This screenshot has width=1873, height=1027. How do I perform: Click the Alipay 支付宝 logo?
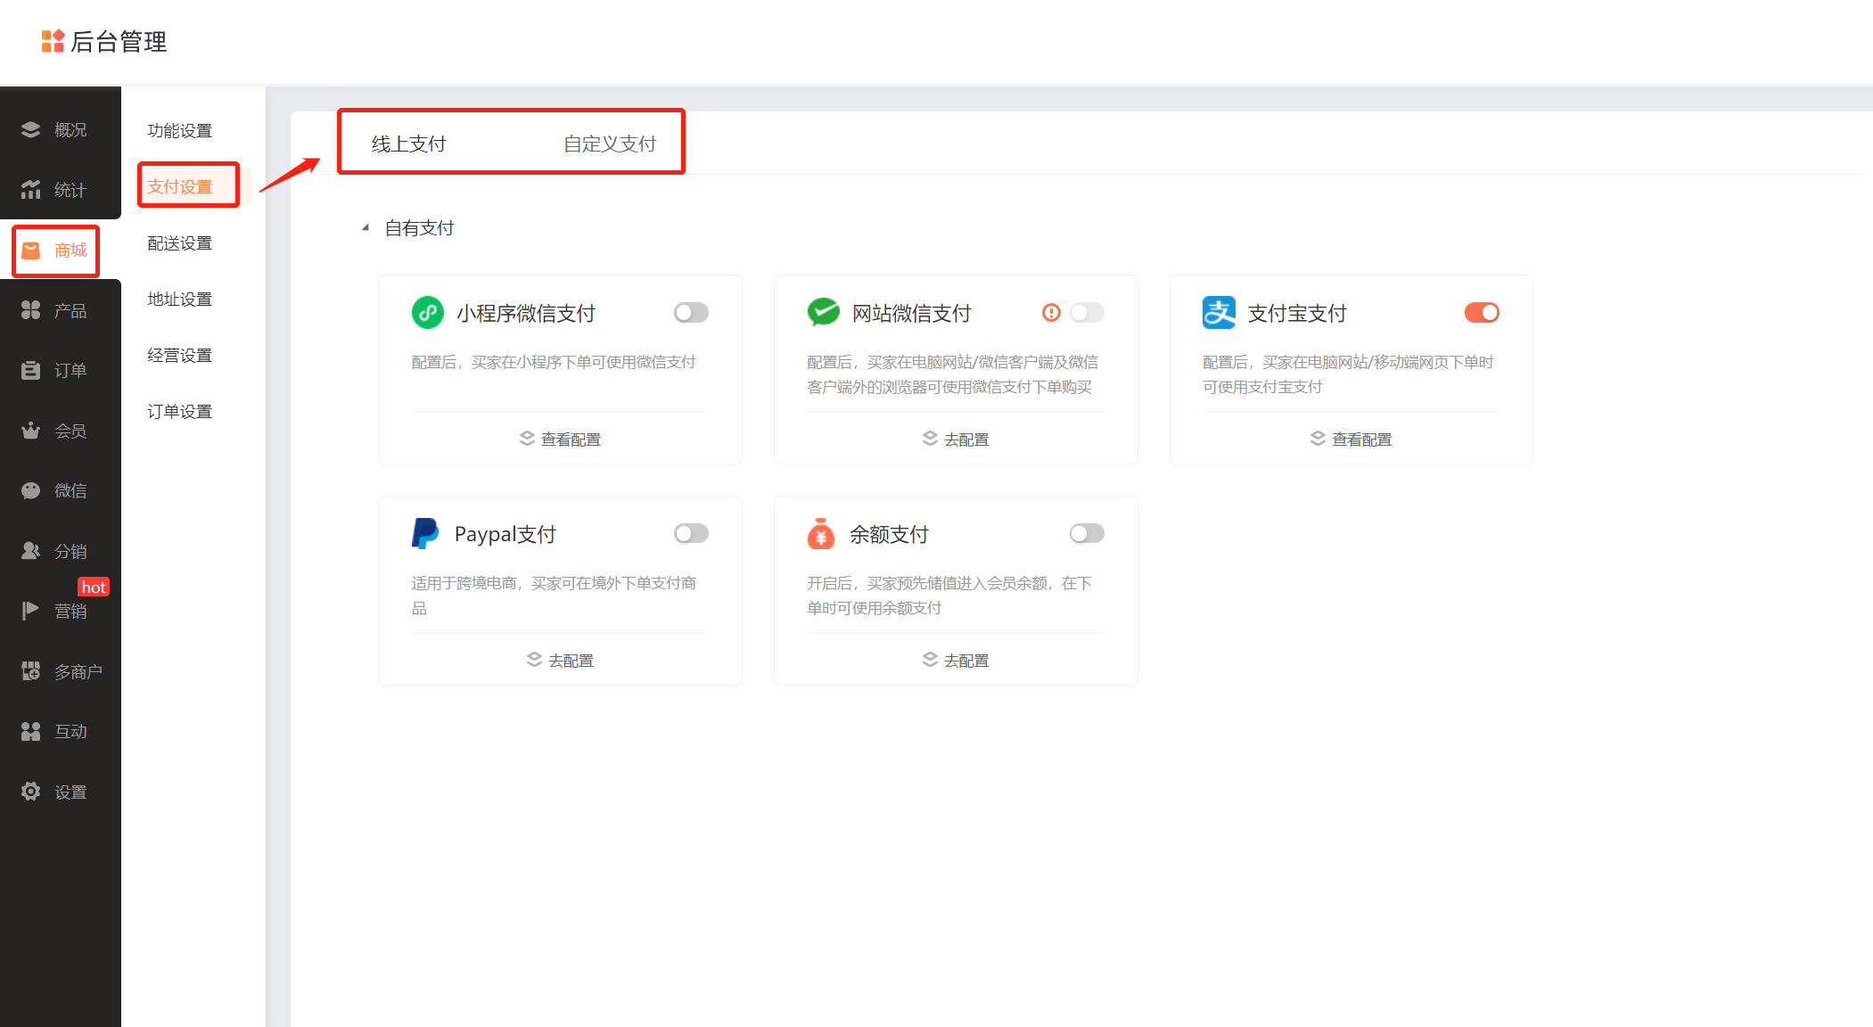[x=1219, y=312]
